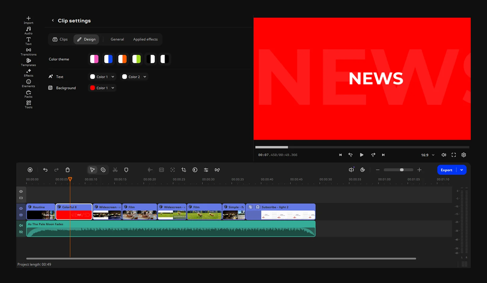The image size is (487, 283).
Task: Select the green color theme swatch
Action: (137, 59)
